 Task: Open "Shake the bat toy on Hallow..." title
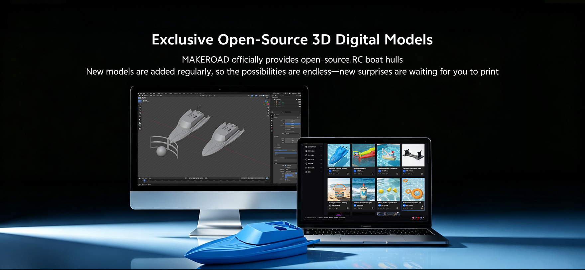pyautogui.click(x=388, y=203)
